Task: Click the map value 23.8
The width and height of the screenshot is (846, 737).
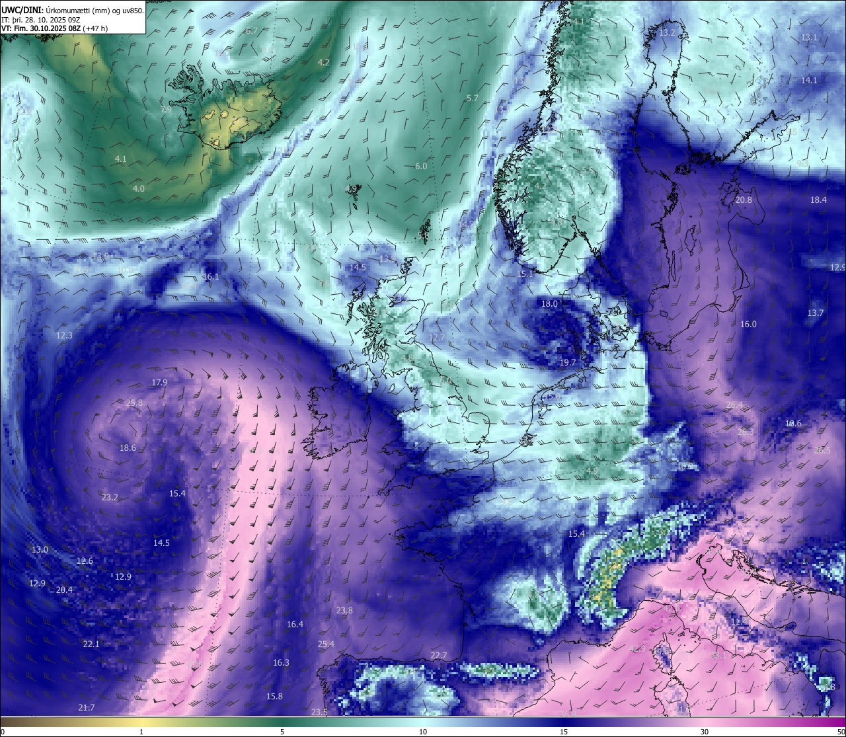Action: pyautogui.click(x=344, y=610)
